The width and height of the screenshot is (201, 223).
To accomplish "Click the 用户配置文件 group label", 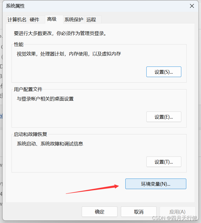I will (x=28, y=89).
